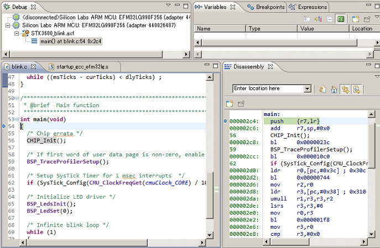The image size is (380, 248).
Task: Click the Type column header
Action: click(x=272, y=29)
